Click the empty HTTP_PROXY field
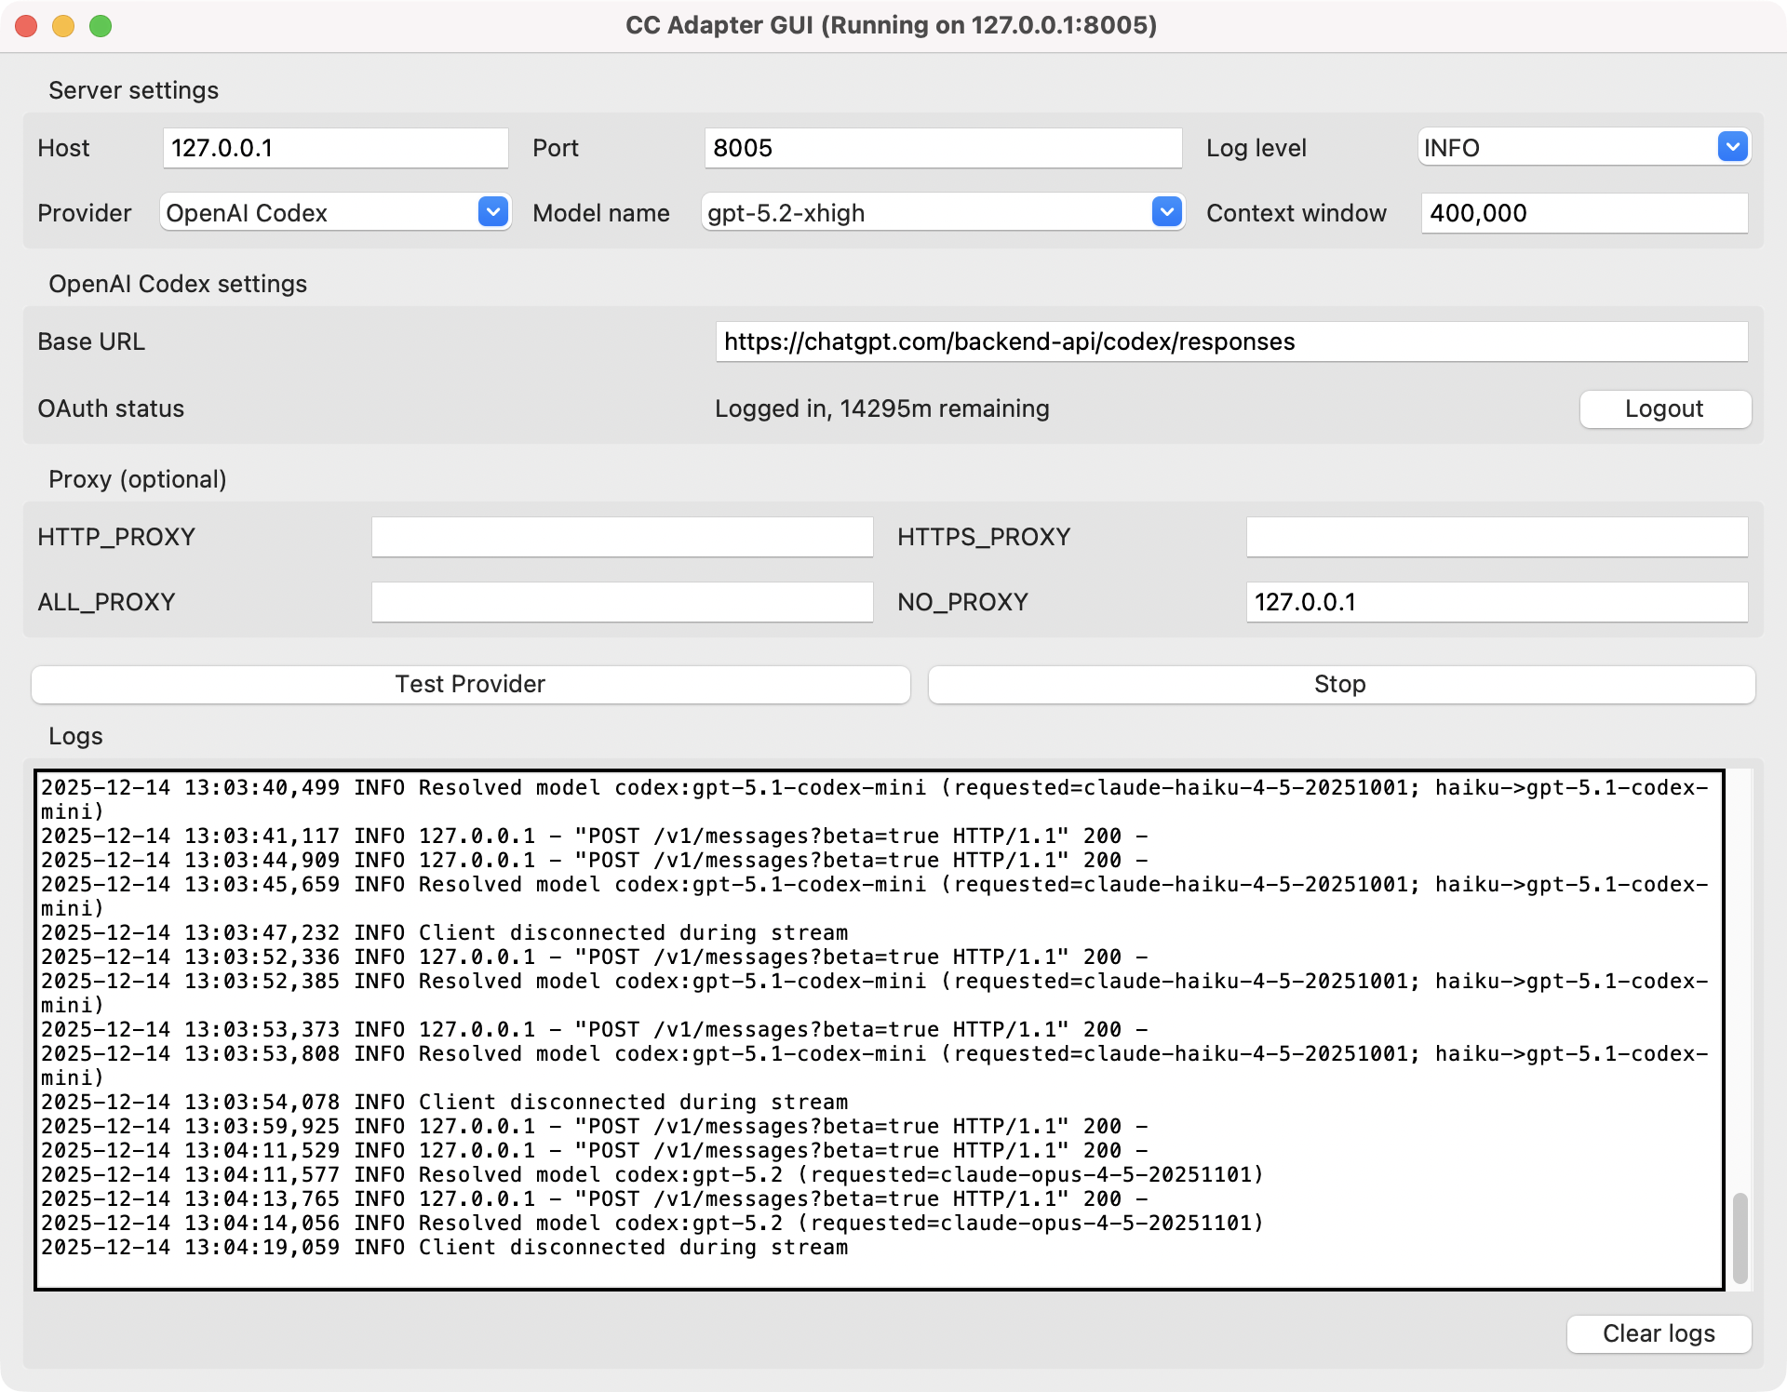Screen dimensions: 1787x1392 coord(621,537)
